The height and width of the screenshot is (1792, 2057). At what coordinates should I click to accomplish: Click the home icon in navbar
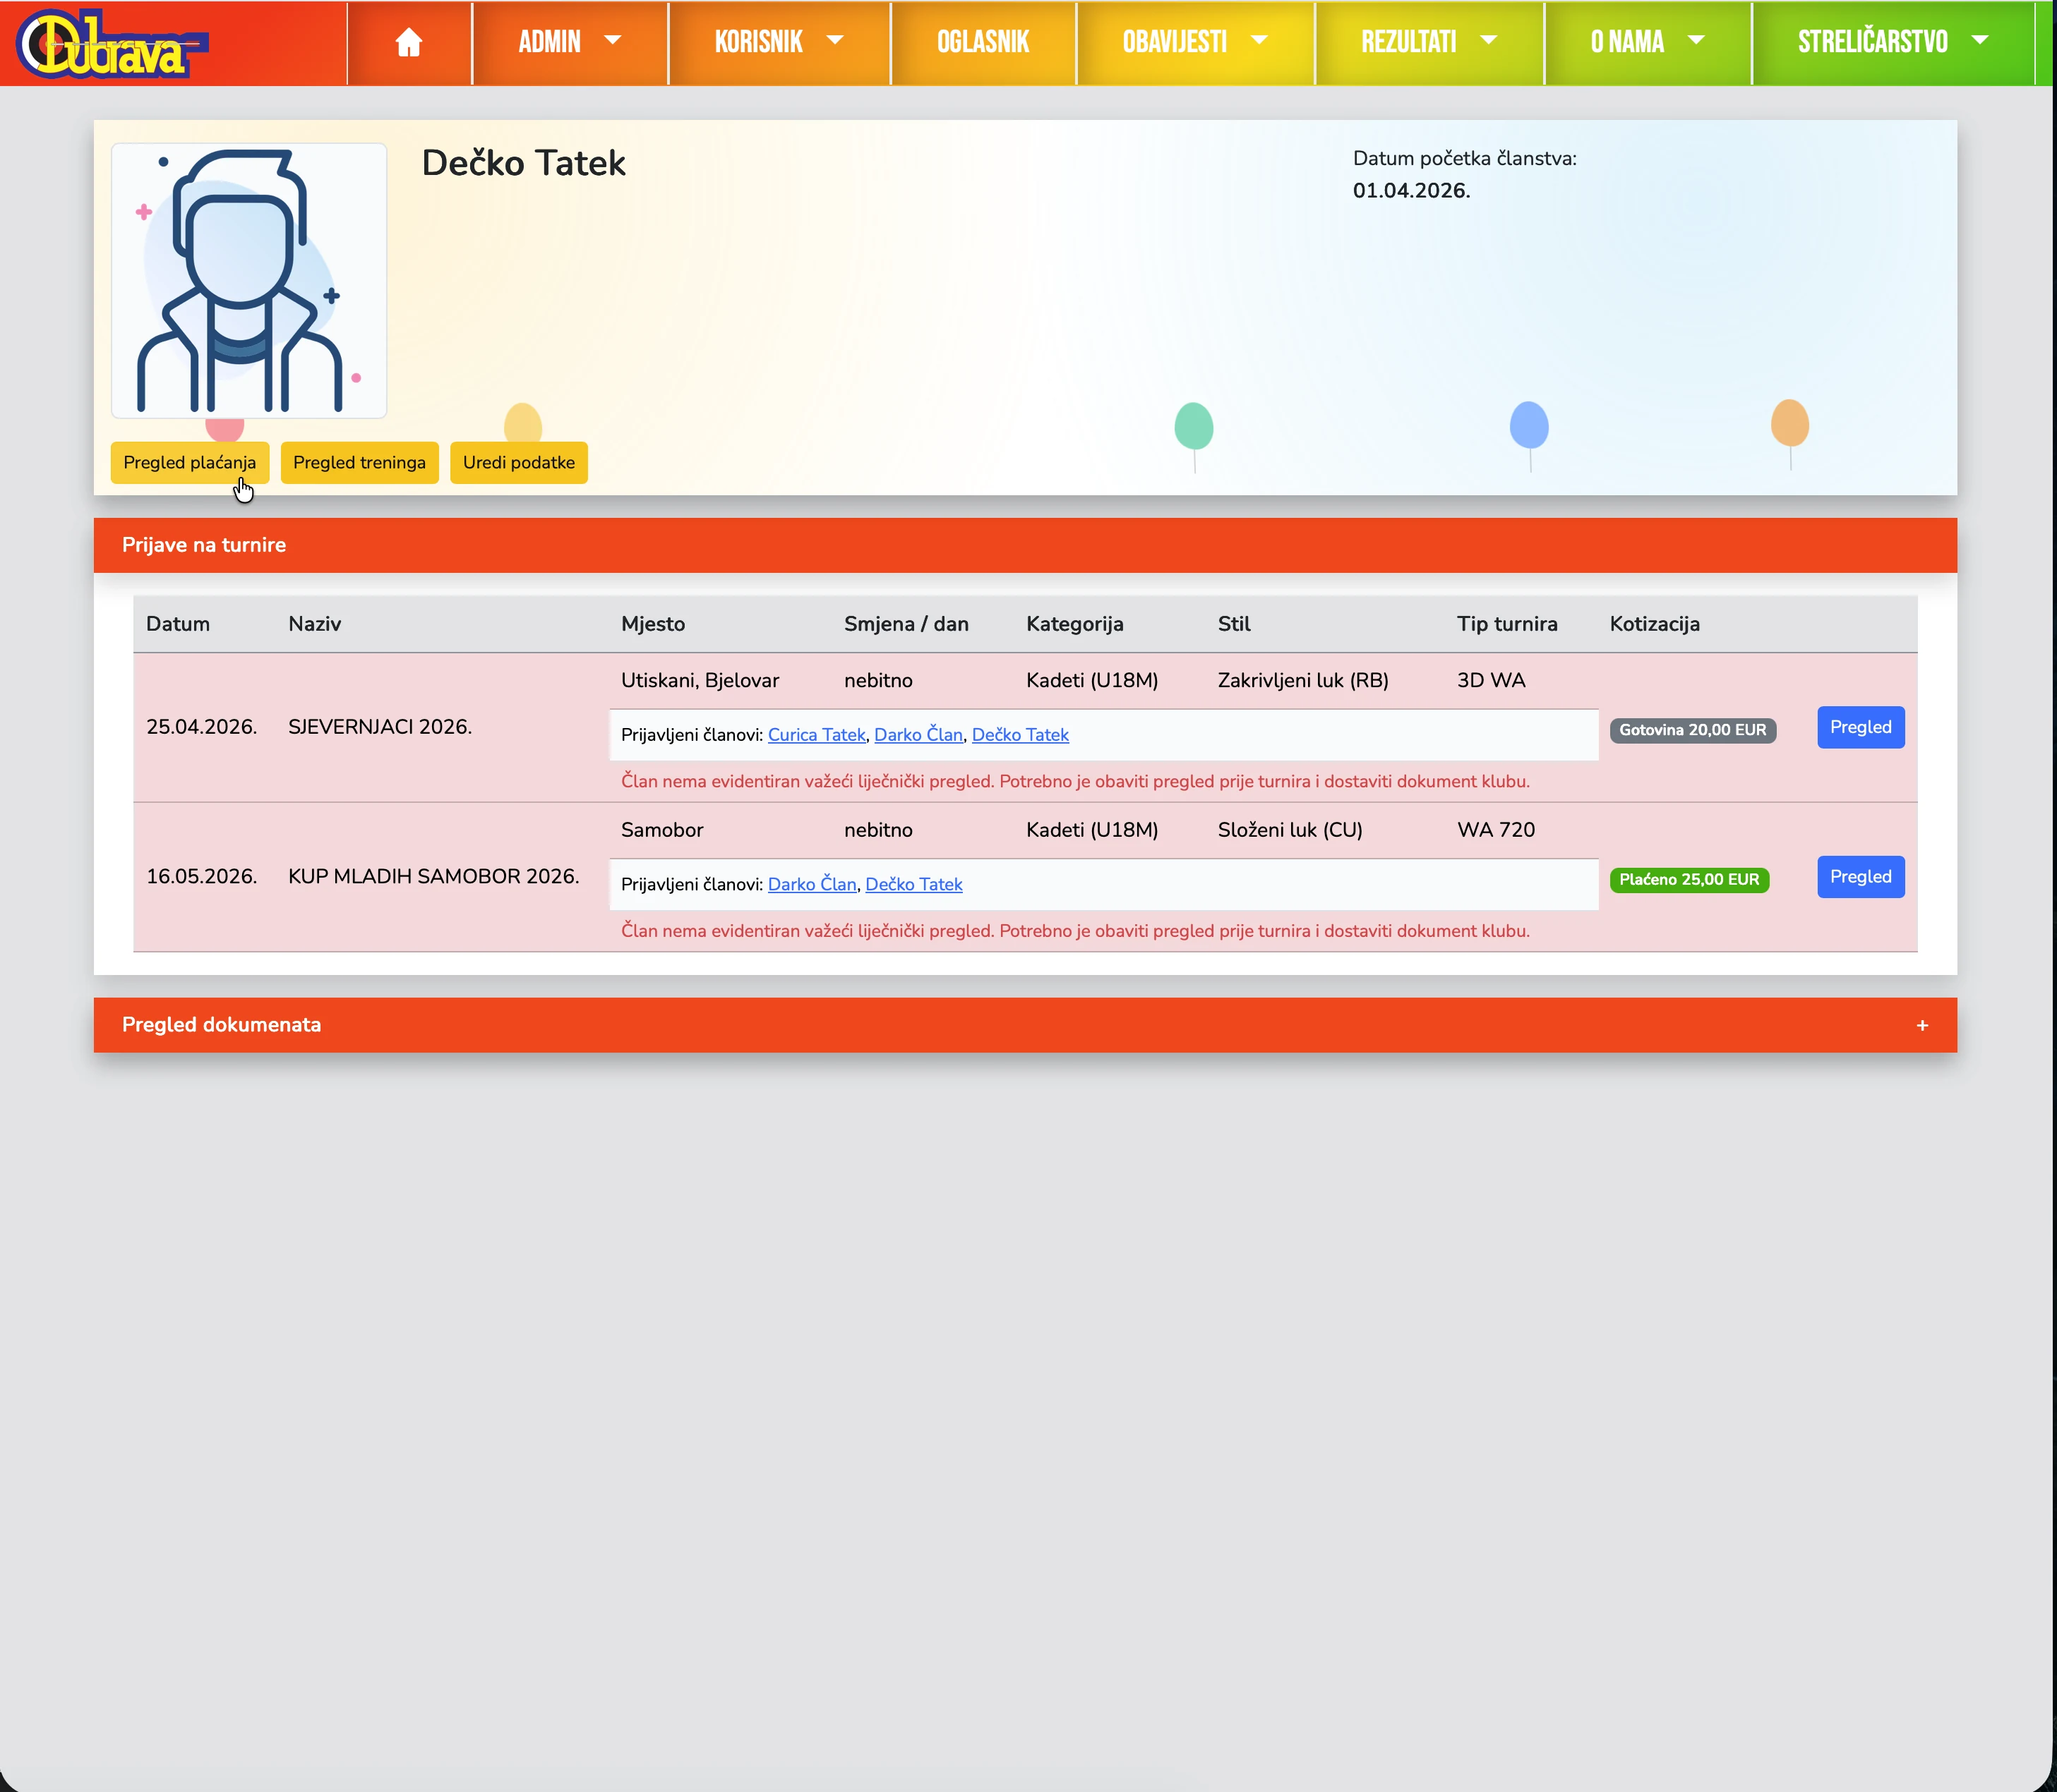[x=408, y=42]
